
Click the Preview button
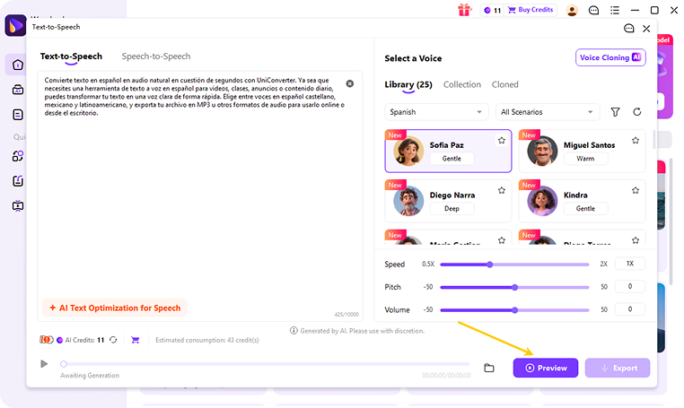(x=546, y=368)
